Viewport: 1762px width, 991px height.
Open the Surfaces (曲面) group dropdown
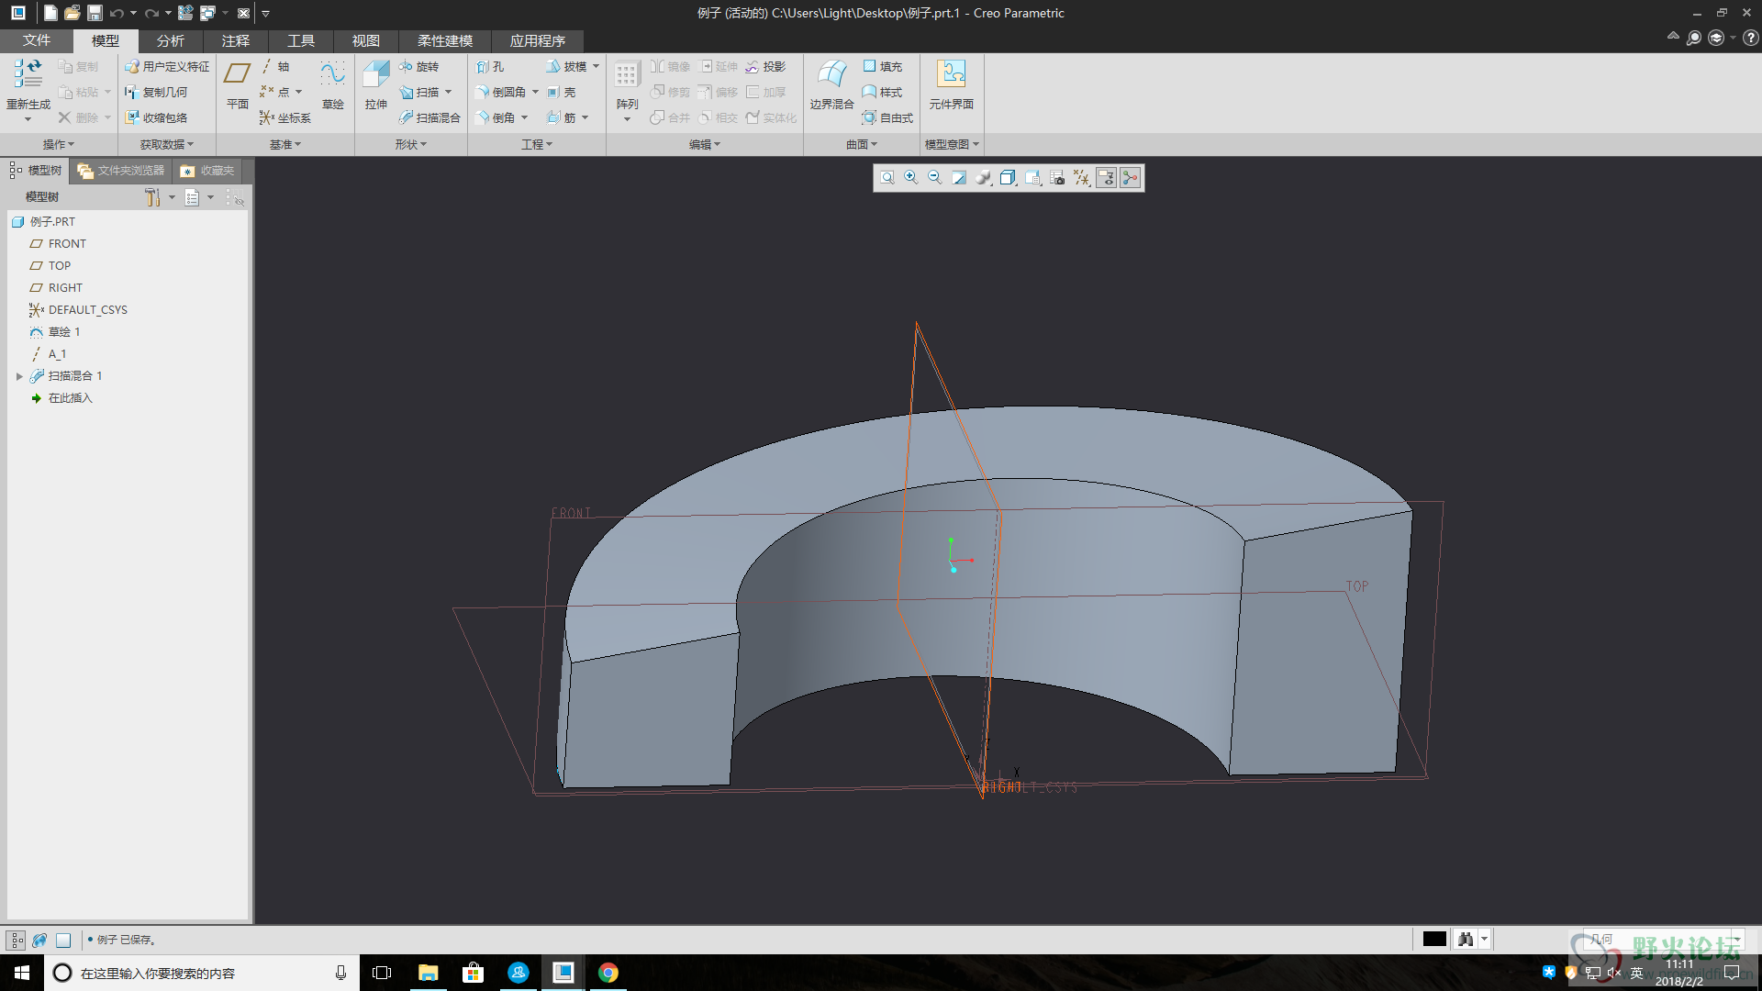pyautogui.click(x=862, y=144)
